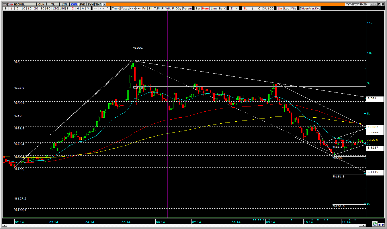Set the 1-minute period
The image size is (387, 229).
[x=11, y=8]
